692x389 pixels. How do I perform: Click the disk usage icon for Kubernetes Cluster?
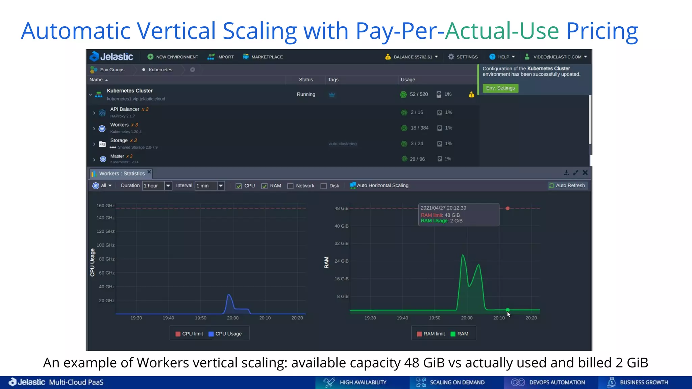tap(439, 95)
